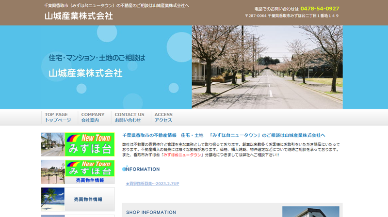388x217 pixels.
Task: Open New Town みずほ台 売買物件情報 banner
Action: pyautogui.click(x=78, y=171)
